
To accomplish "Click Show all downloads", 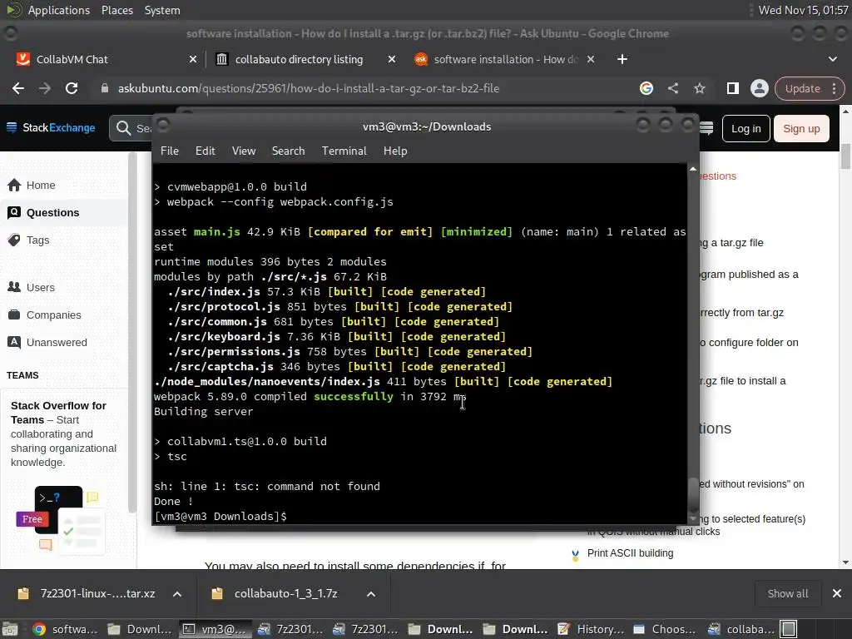I will (787, 594).
